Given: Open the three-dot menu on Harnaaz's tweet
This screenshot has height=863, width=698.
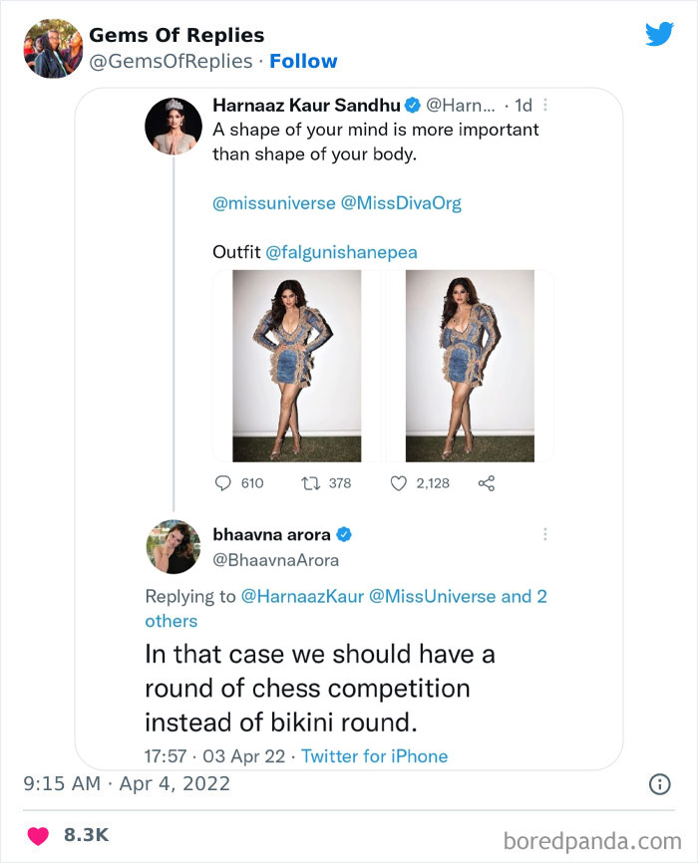Looking at the screenshot, I should point(545,103).
